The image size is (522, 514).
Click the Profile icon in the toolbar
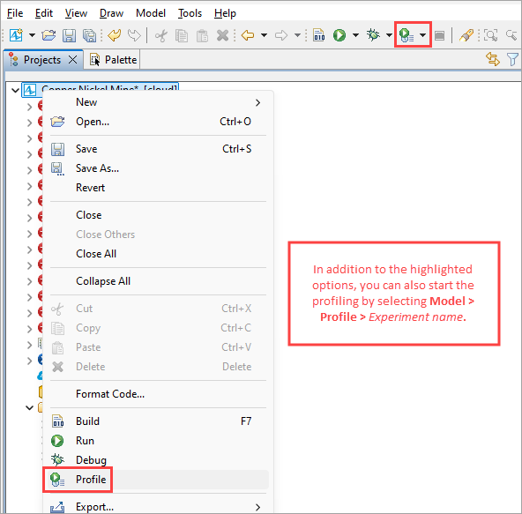[x=406, y=35]
